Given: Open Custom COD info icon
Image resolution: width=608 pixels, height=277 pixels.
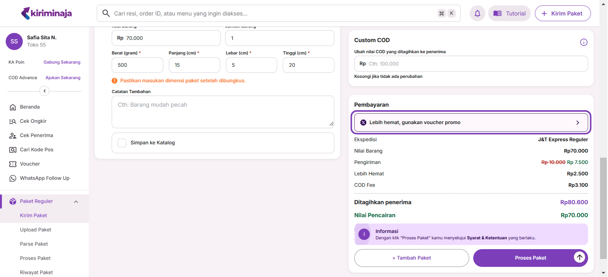Looking at the screenshot, I should 584,42.
